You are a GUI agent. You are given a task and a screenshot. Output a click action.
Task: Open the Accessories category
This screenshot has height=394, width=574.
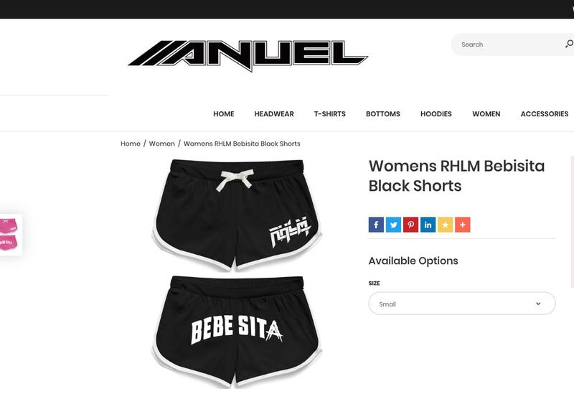coord(545,114)
